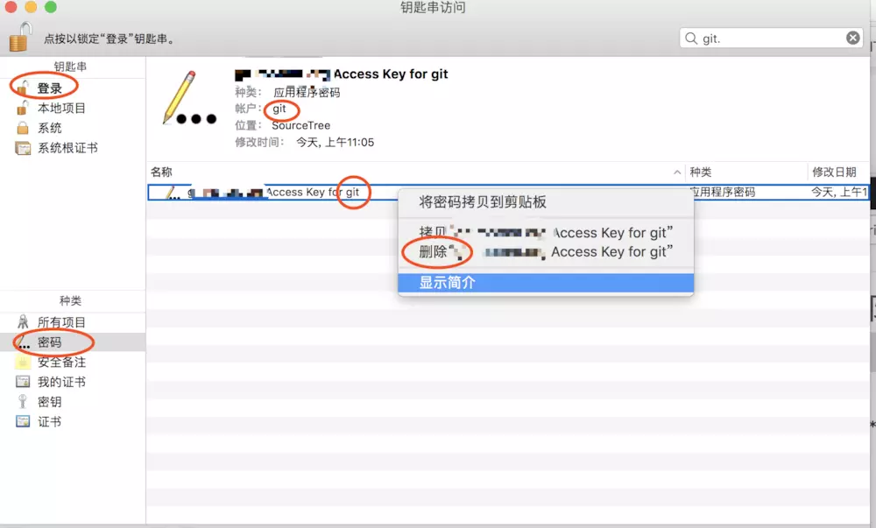Select the 安全备注 note icon

coord(23,363)
